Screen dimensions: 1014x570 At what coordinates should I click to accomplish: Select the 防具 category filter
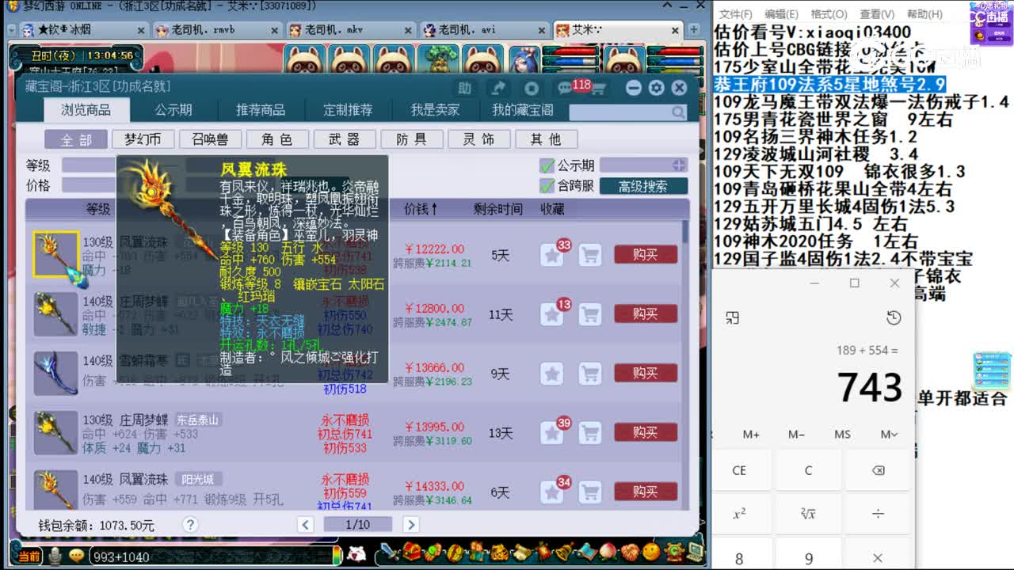click(x=412, y=139)
